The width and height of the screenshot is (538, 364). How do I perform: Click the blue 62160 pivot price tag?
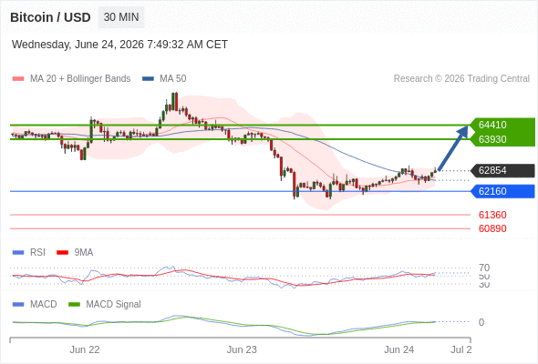point(502,191)
